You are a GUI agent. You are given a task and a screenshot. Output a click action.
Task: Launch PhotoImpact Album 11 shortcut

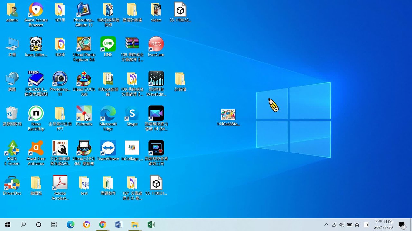[84, 10]
